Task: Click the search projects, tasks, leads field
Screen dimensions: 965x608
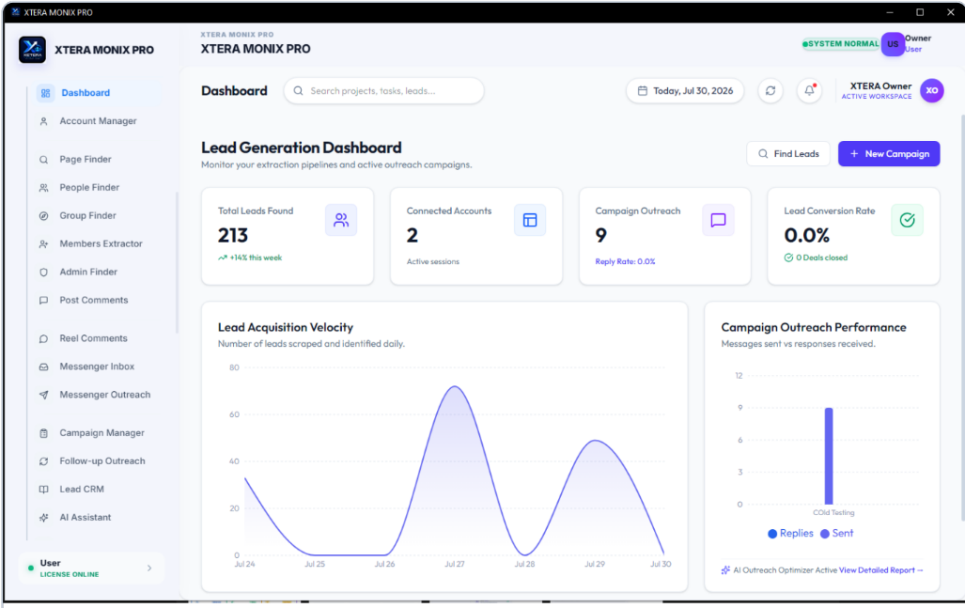Action: (384, 90)
